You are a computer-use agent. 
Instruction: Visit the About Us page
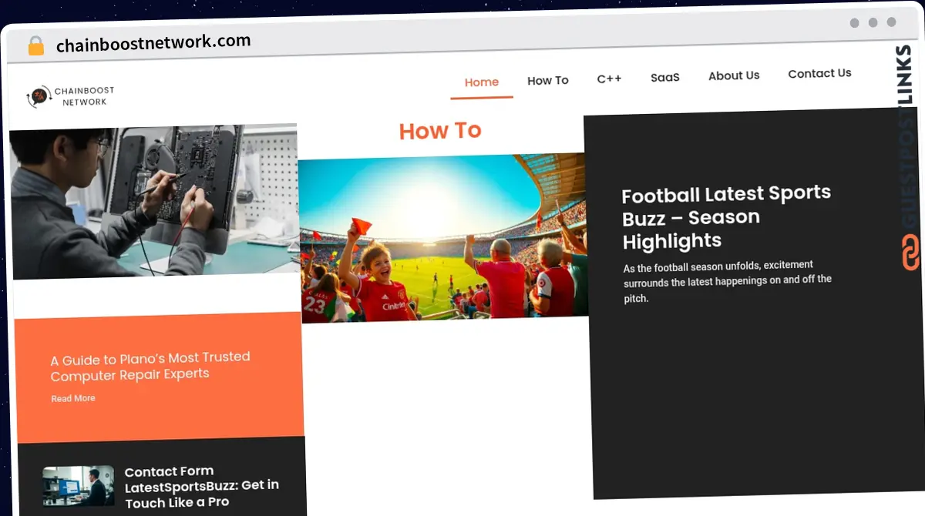coord(734,75)
